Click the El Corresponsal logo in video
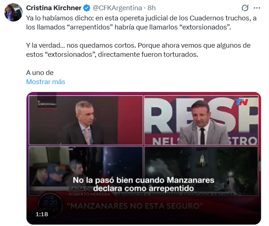The height and width of the screenshot is (226, 269). click(x=47, y=103)
